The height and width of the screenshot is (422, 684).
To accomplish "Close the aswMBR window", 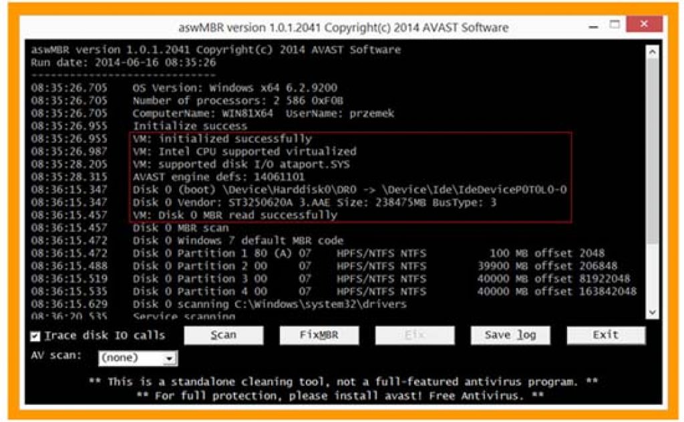I will (x=644, y=25).
